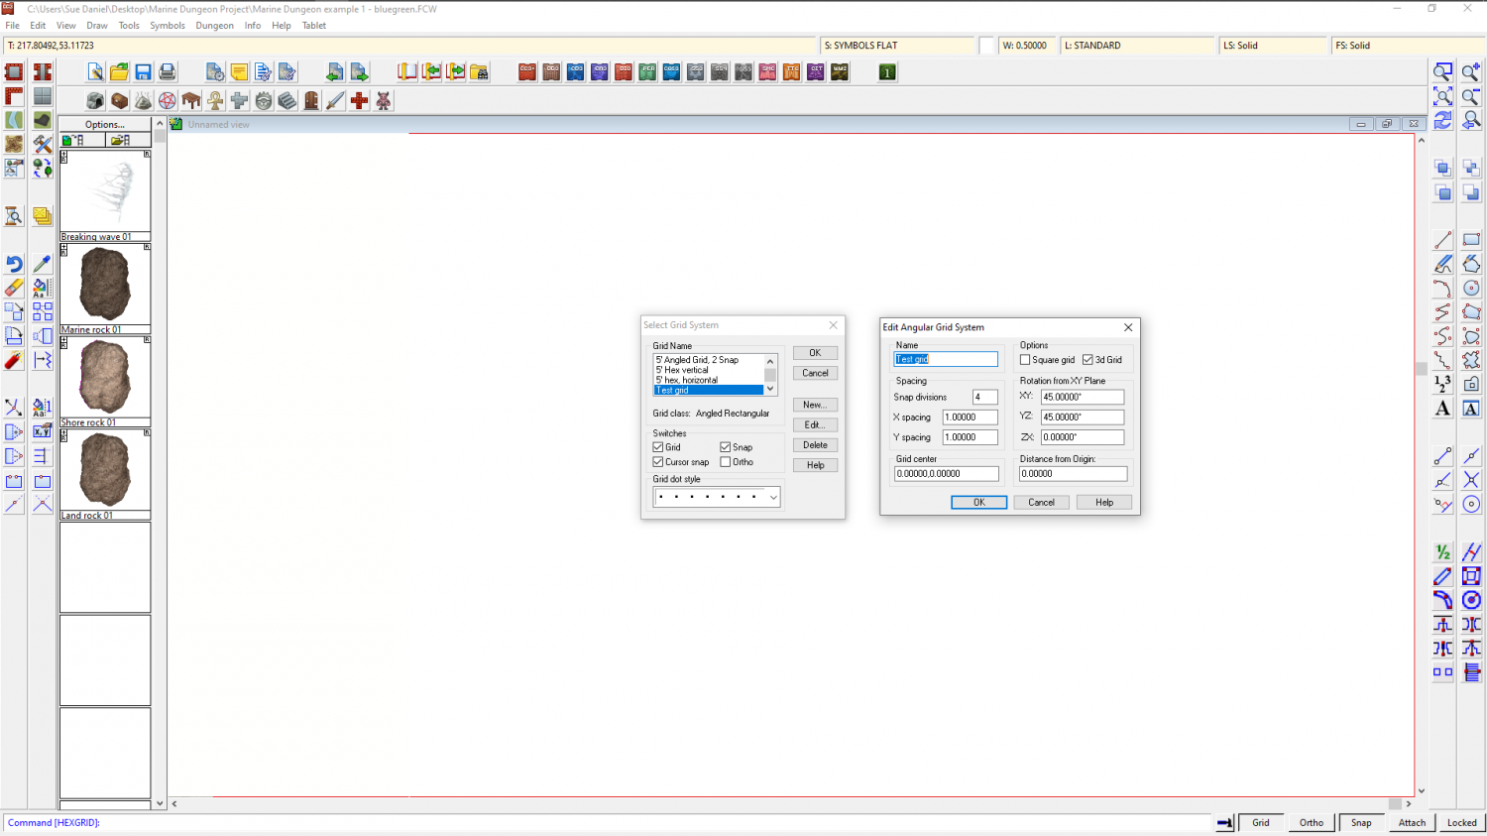This screenshot has height=836, width=1487.
Task: Click the Zoom Window magnifier icon
Action: pyautogui.click(x=1443, y=72)
